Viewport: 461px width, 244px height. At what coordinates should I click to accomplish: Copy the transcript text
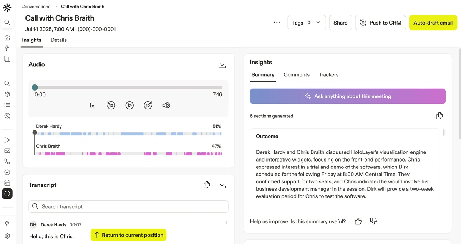pos(207,185)
